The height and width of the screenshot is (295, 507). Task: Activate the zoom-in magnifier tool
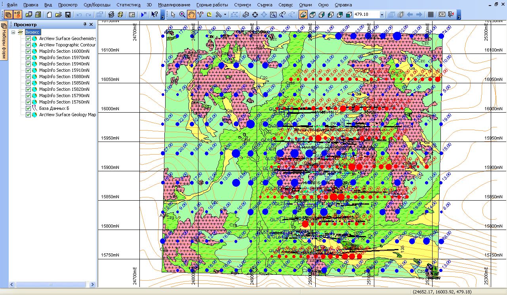[182, 15]
